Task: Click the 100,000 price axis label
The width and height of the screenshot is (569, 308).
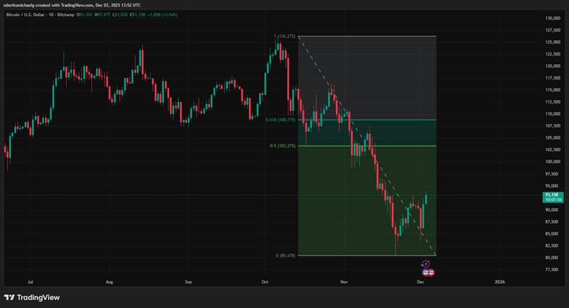Action: point(553,162)
